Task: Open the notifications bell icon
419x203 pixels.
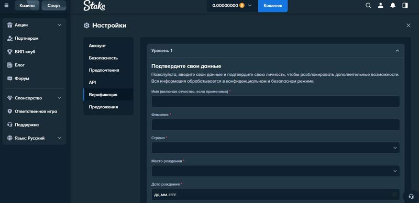Action: point(393,5)
